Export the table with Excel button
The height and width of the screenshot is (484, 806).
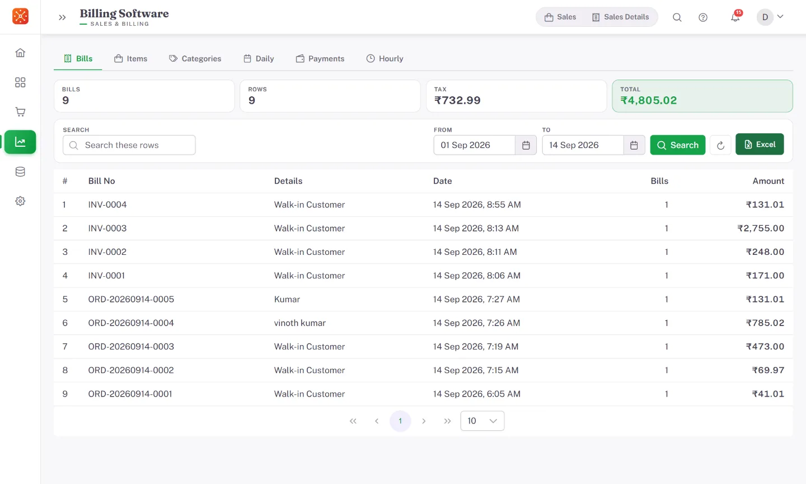click(x=760, y=144)
